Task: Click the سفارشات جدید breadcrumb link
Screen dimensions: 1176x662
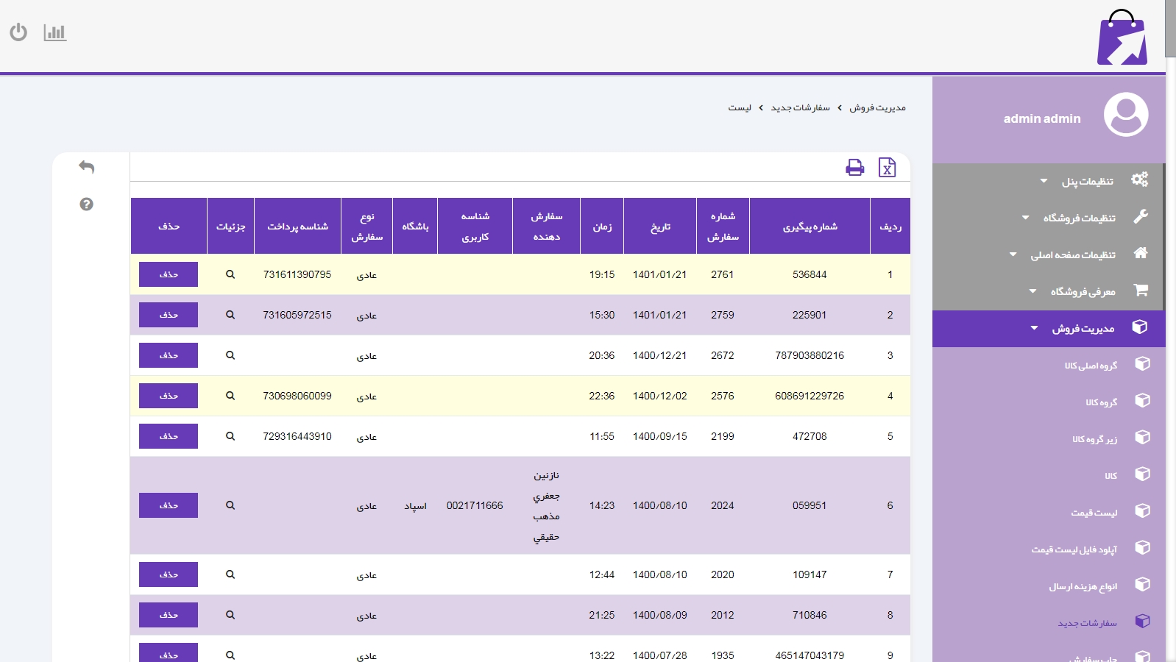Action: tap(800, 107)
